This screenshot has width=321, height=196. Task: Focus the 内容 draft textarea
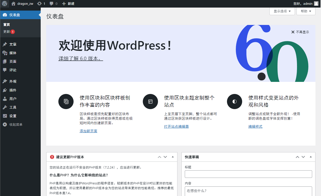[x=248, y=191]
